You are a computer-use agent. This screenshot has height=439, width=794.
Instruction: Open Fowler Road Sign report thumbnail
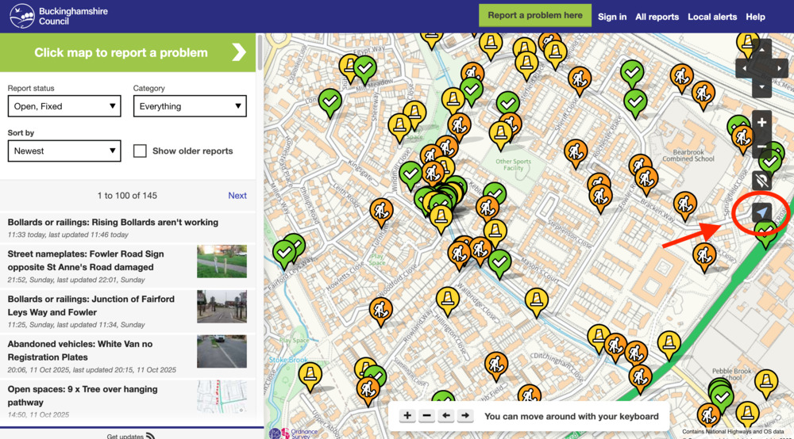[222, 261]
